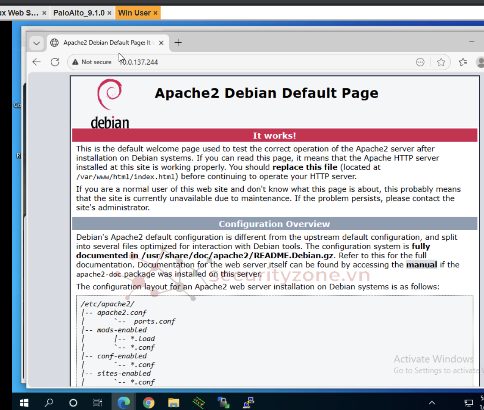Click the Not secure site info indicator

[92, 62]
